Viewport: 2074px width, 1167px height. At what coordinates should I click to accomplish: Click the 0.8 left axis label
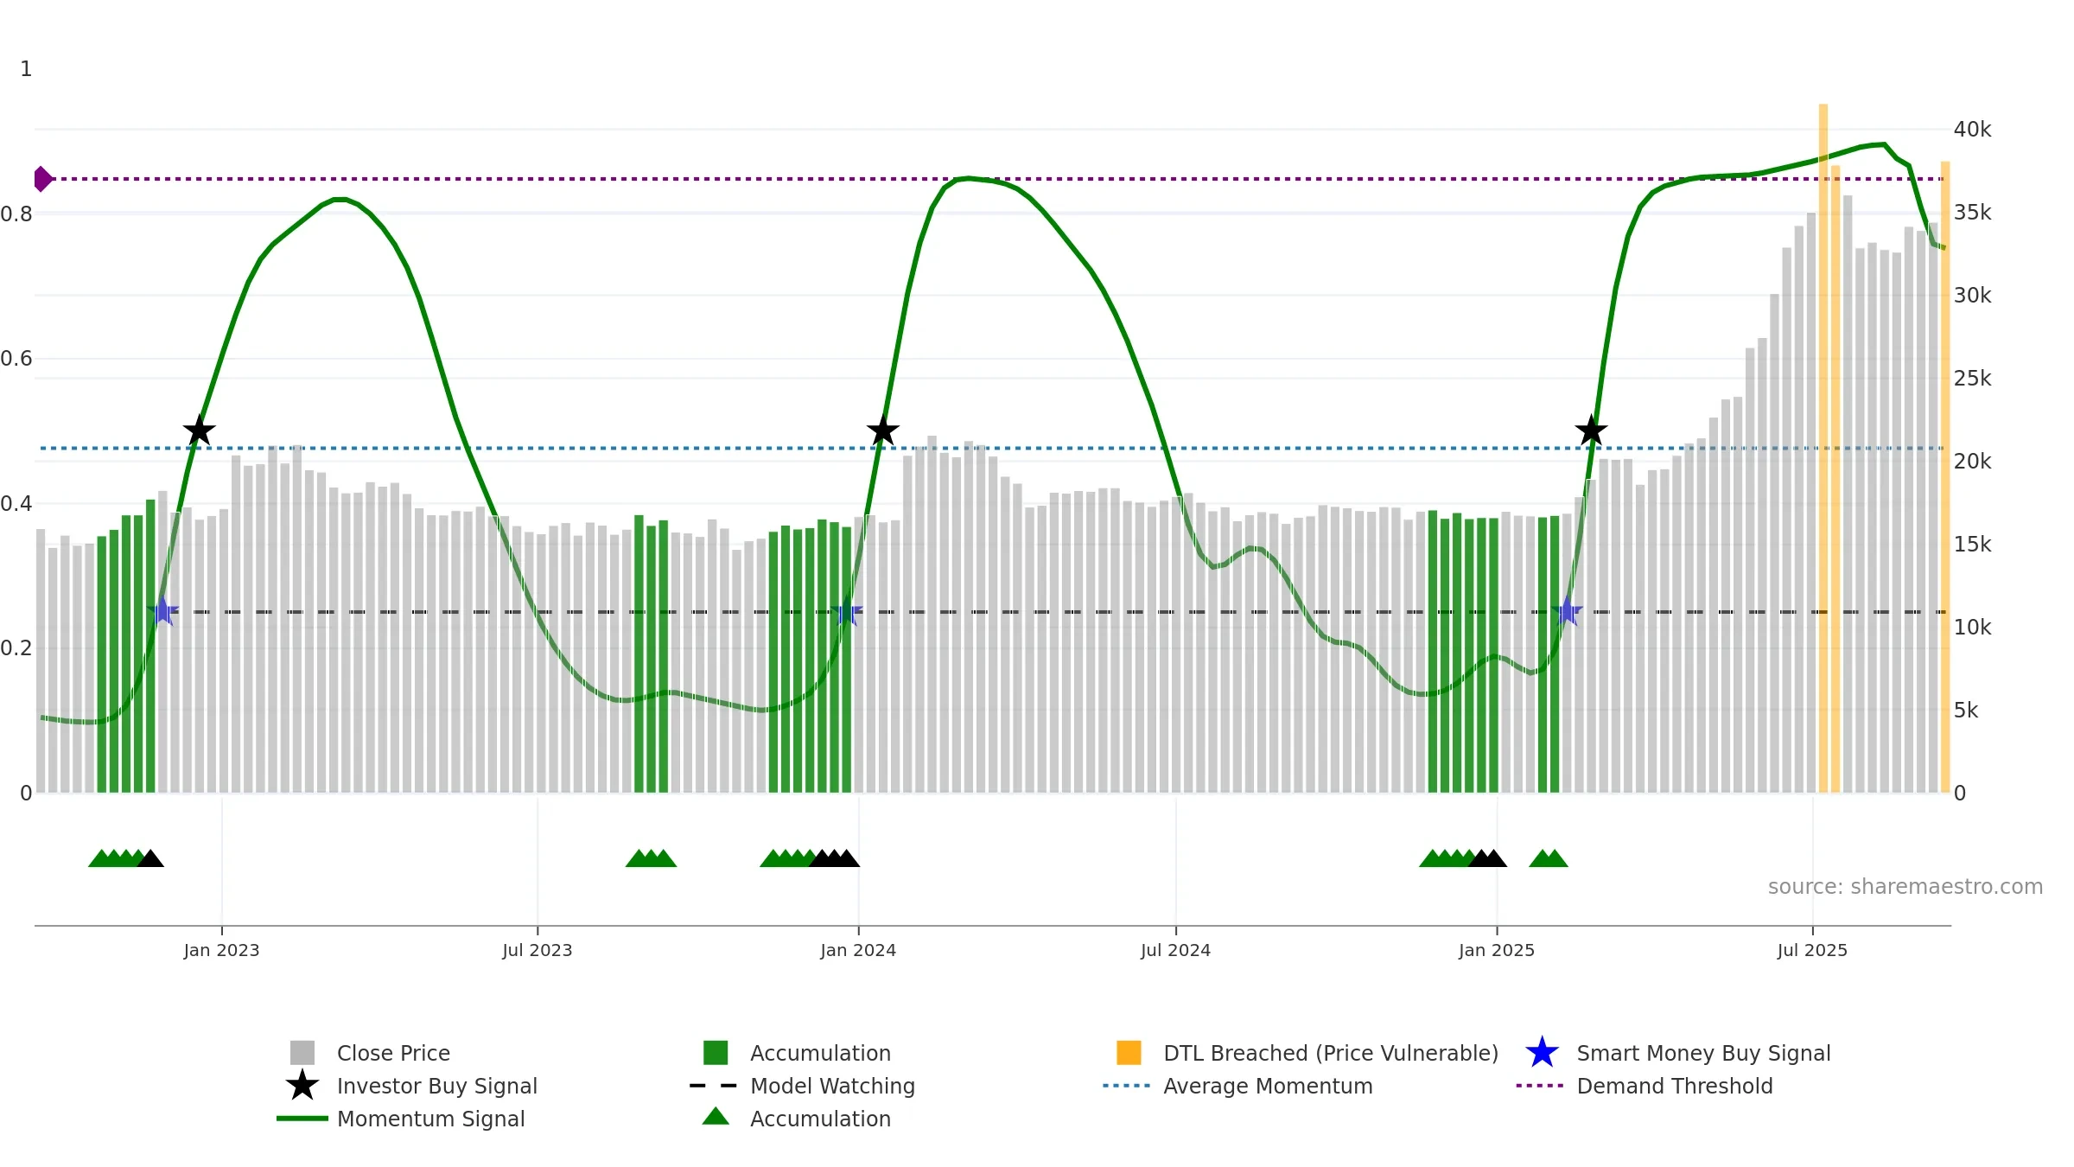[x=16, y=214]
